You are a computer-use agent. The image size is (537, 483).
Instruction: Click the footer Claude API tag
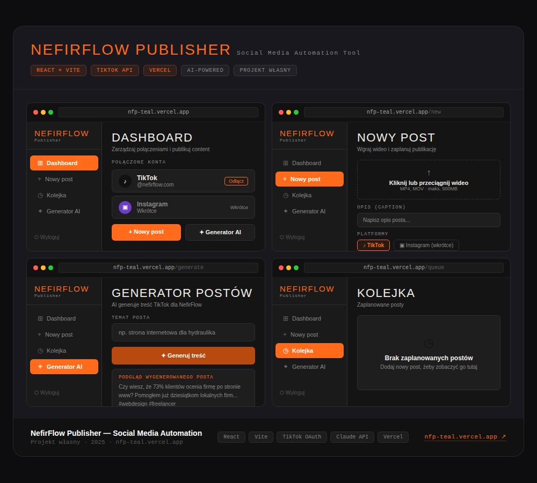[352, 437]
